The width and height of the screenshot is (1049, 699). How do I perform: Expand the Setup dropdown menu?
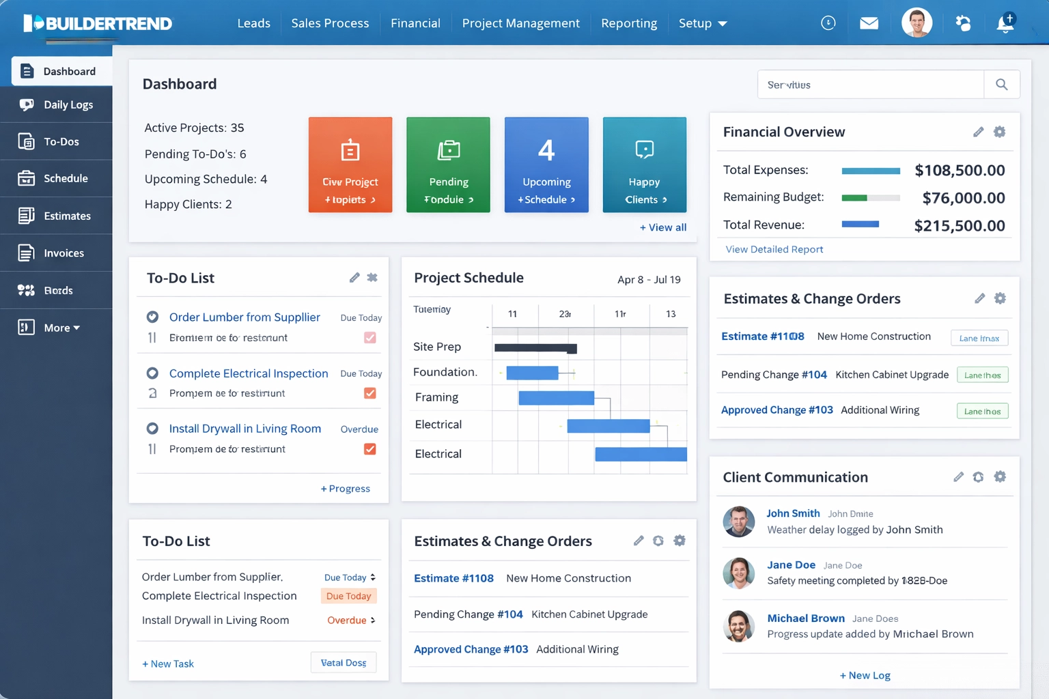(x=703, y=23)
